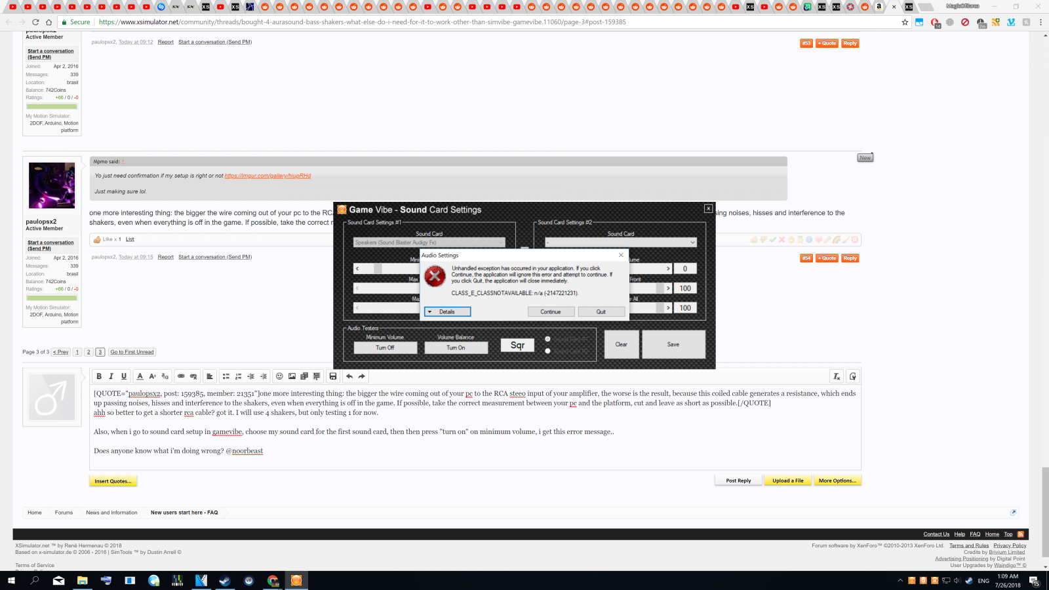Viewport: 1049px width, 590px height.
Task: Click Clear in Game Vibe settings
Action: 622,344
